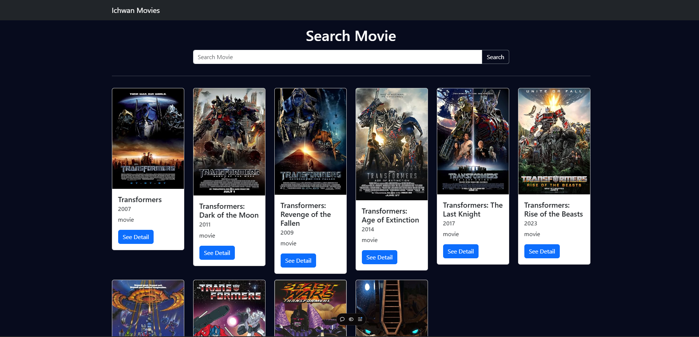Click the Age of Extinction poster

[392, 144]
